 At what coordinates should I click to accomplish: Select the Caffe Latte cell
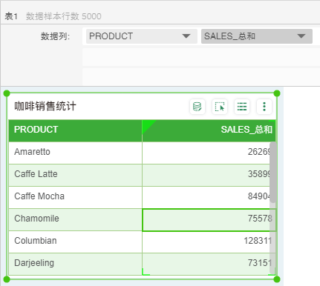pyautogui.click(x=75, y=175)
